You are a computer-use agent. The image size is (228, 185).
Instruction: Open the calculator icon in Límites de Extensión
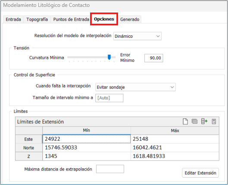pyautogui.click(x=214, y=121)
